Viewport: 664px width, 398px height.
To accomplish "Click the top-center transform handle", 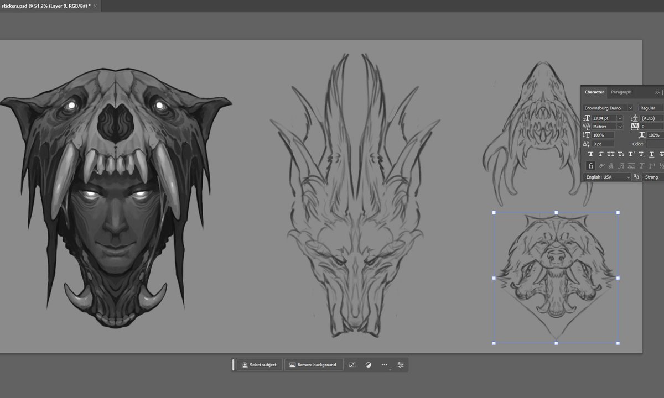I will 556,212.
